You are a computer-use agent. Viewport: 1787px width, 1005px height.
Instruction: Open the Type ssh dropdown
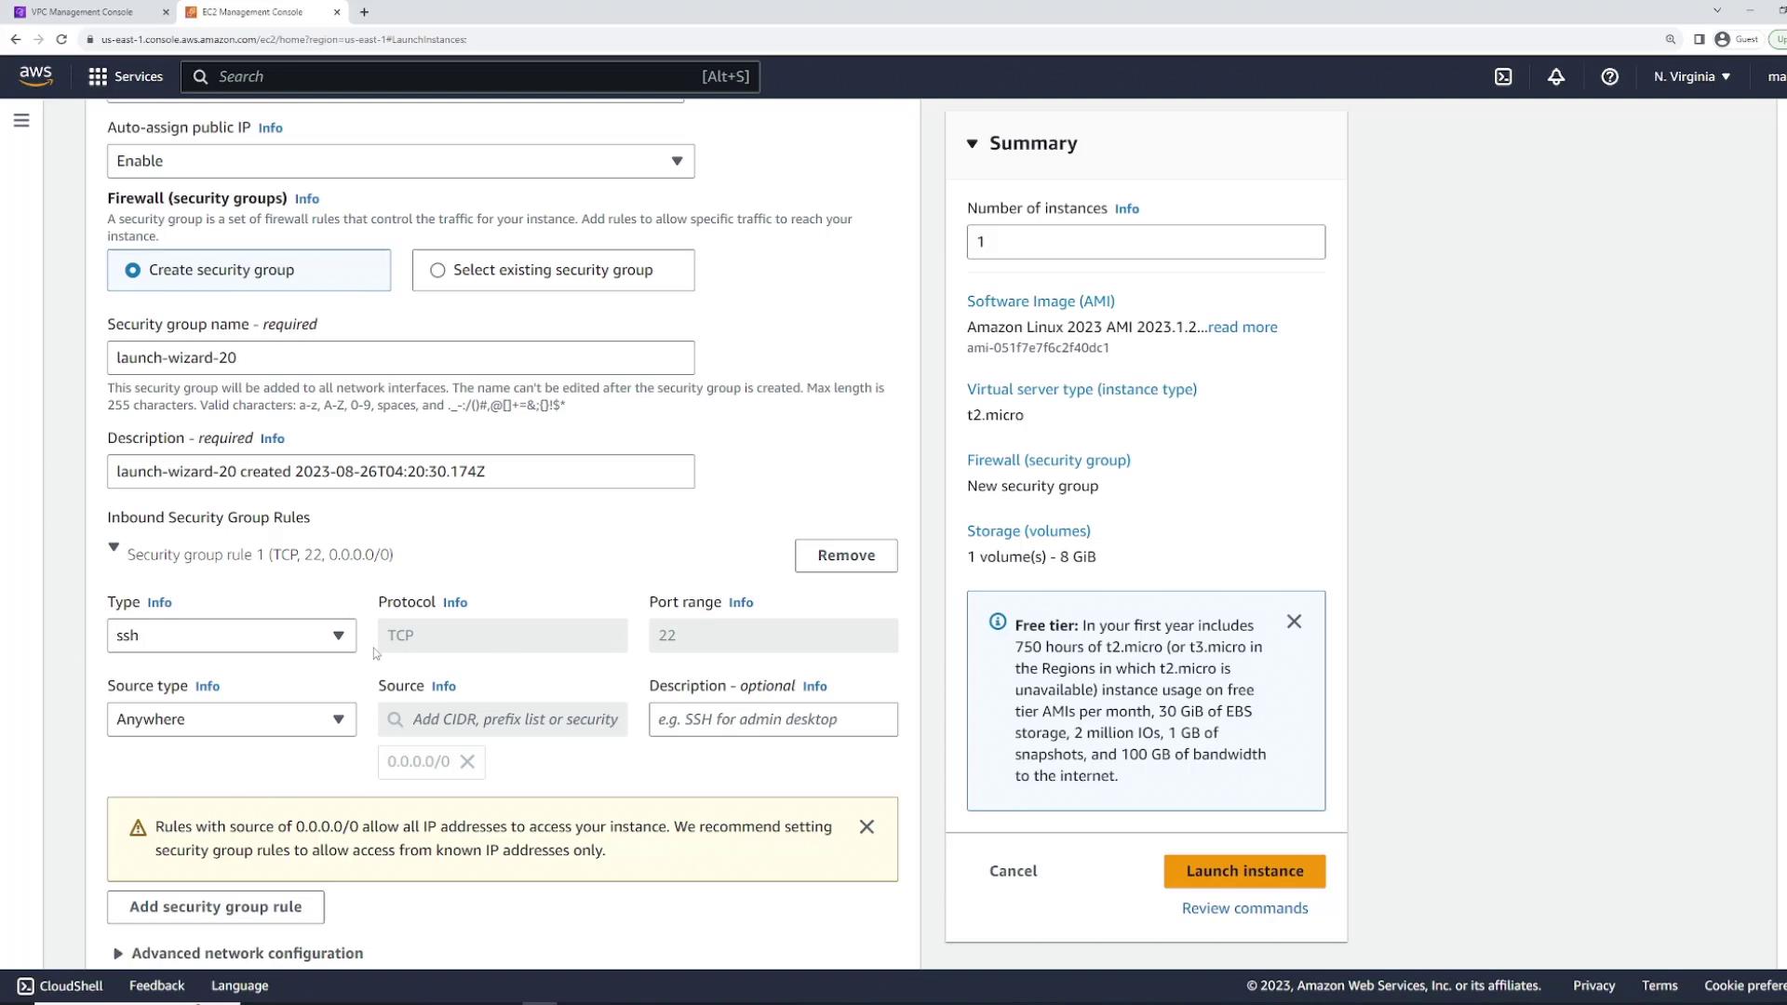(231, 636)
